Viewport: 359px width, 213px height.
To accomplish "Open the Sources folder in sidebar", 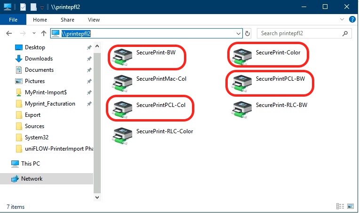I will pyautogui.click(x=34, y=126).
